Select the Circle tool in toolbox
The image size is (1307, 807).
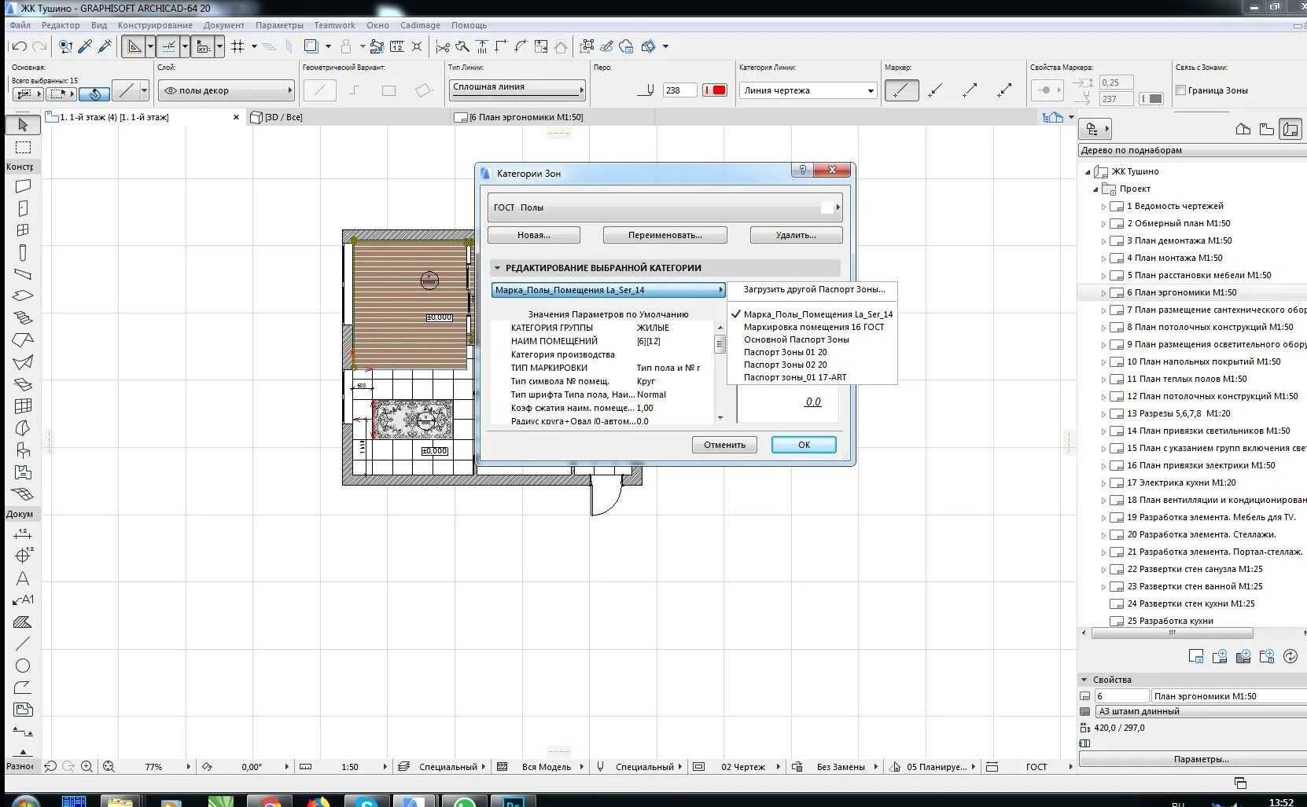point(23,666)
